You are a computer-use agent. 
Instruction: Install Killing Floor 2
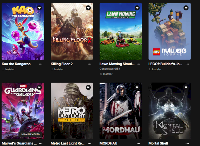click(57, 69)
